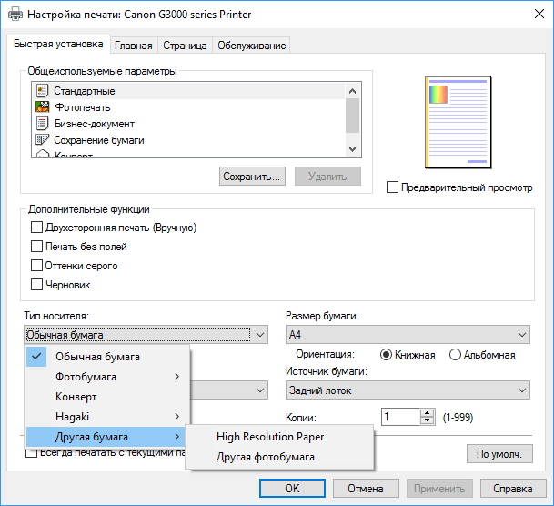Select Сохранение бумаги in the profiles list
Image resolution: width=554 pixels, height=506 pixels.
coord(188,140)
